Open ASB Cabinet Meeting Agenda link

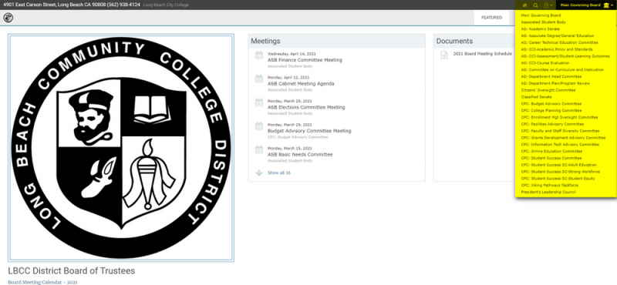point(301,84)
